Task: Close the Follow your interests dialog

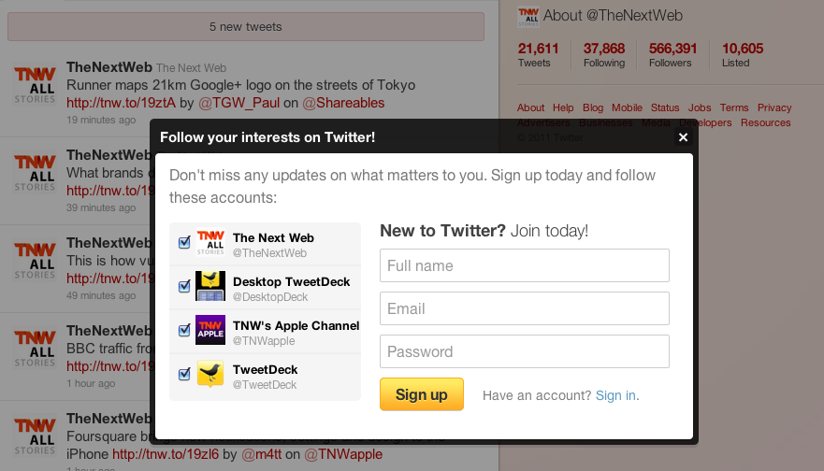Action: pos(683,137)
